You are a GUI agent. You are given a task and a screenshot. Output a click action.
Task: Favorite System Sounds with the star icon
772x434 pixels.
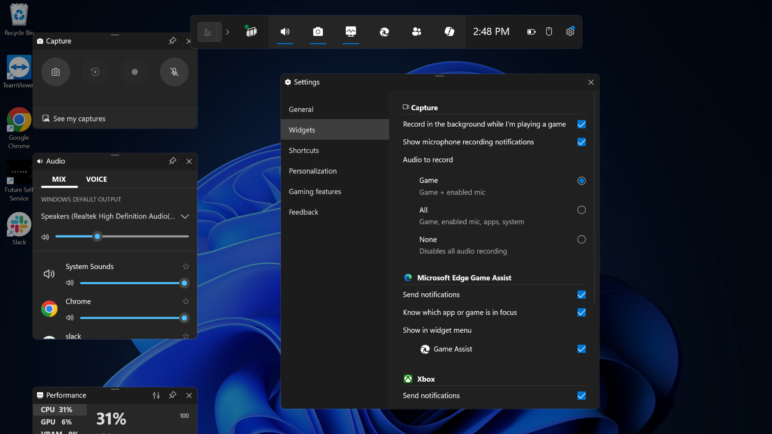click(x=185, y=266)
